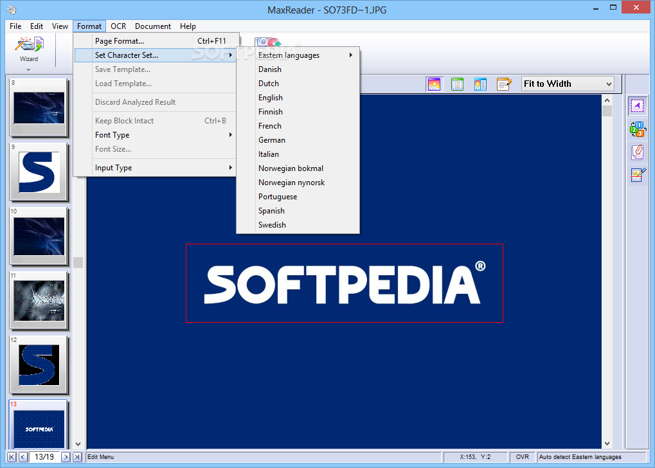The image size is (655, 468).
Task: Select Norwegian bokmal character set
Action: tap(298, 168)
